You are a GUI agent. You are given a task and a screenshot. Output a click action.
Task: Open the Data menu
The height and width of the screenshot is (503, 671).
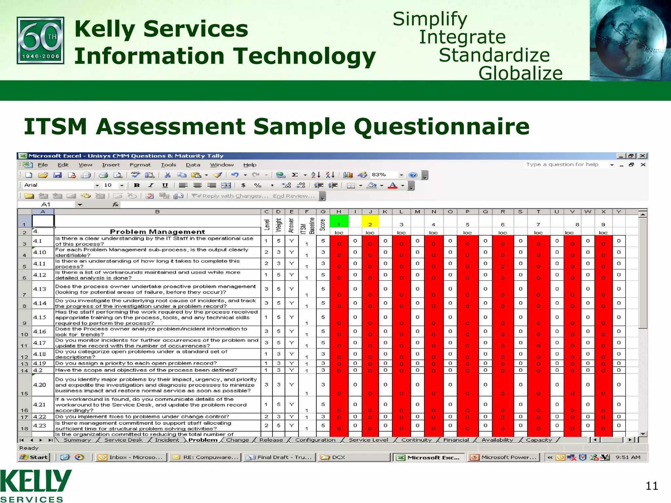point(193,165)
